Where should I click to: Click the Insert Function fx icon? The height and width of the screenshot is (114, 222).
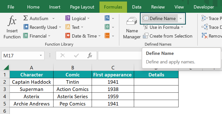click(12, 21)
